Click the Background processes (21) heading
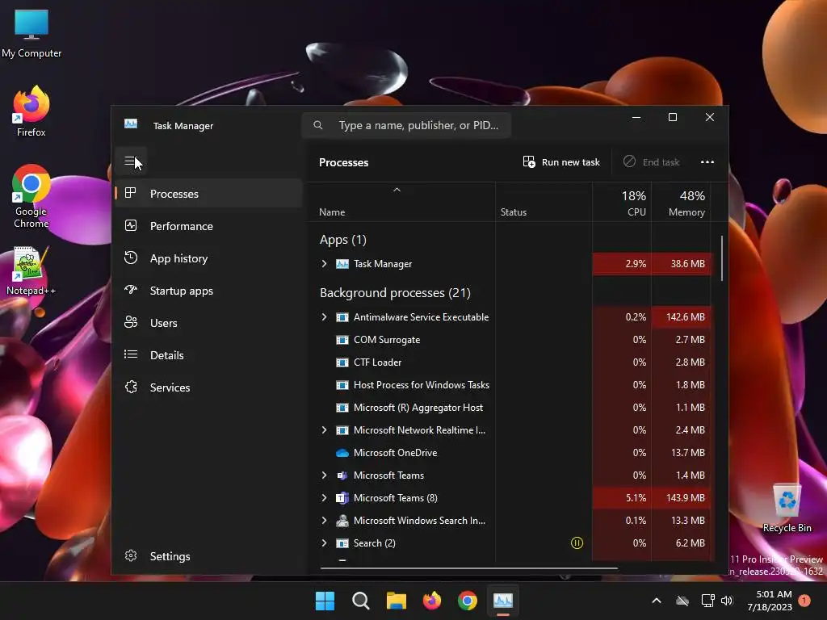Screen dimensions: 827x620 (x=395, y=292)
